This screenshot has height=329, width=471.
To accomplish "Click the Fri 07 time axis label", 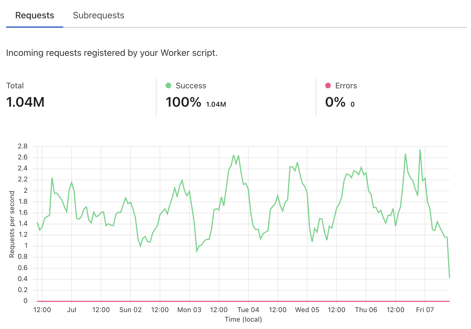I will (425, 310).
